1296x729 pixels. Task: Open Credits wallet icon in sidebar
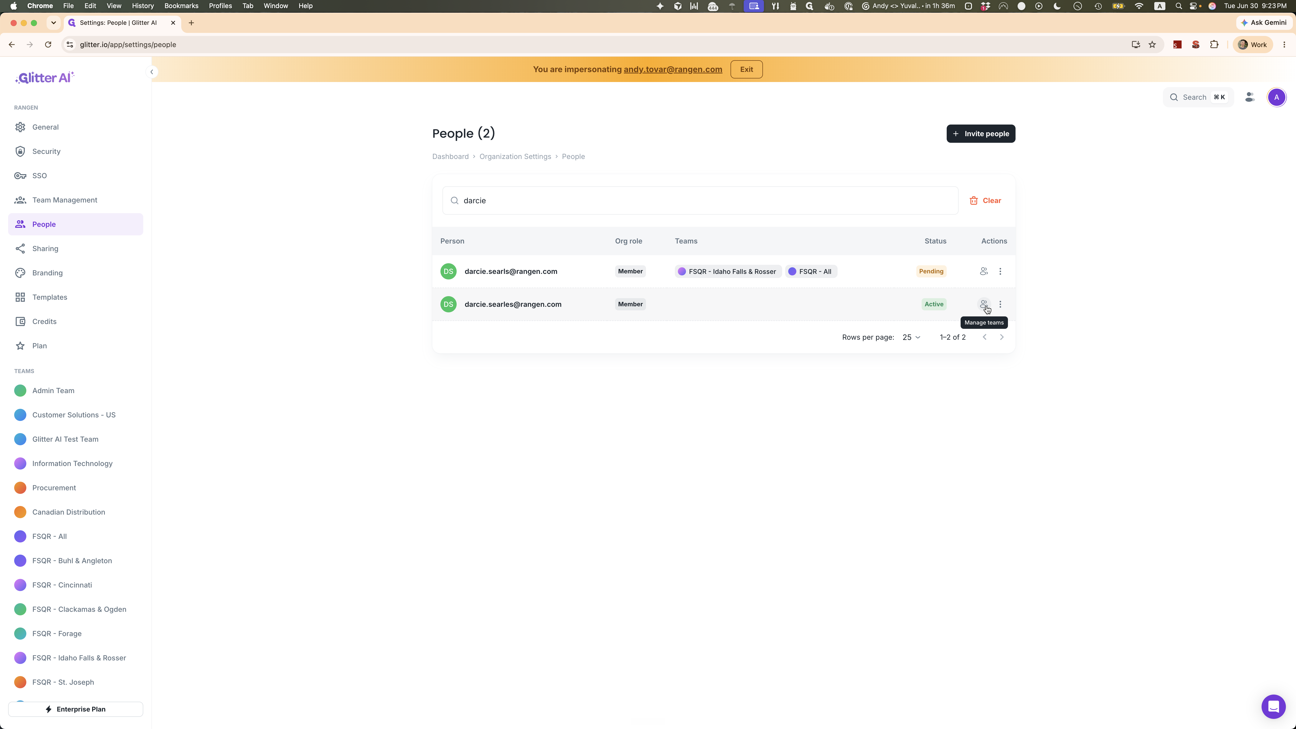[20, 321]
